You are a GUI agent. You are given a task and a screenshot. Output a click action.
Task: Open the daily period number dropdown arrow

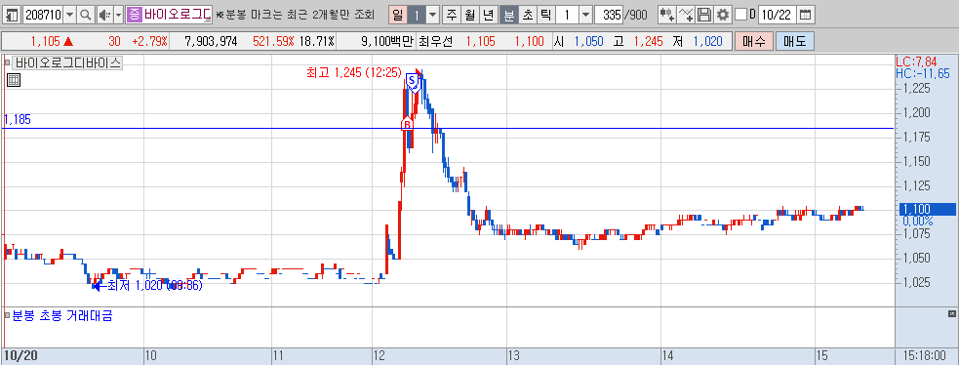coord(432,15)
